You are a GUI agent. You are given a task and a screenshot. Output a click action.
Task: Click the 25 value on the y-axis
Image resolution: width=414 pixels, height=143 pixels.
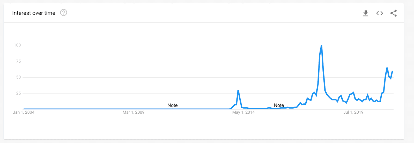[18, 93]
